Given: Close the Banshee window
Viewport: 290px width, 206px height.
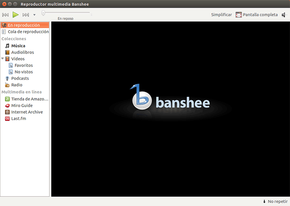Looking at the screenshot, I should 4,4.
